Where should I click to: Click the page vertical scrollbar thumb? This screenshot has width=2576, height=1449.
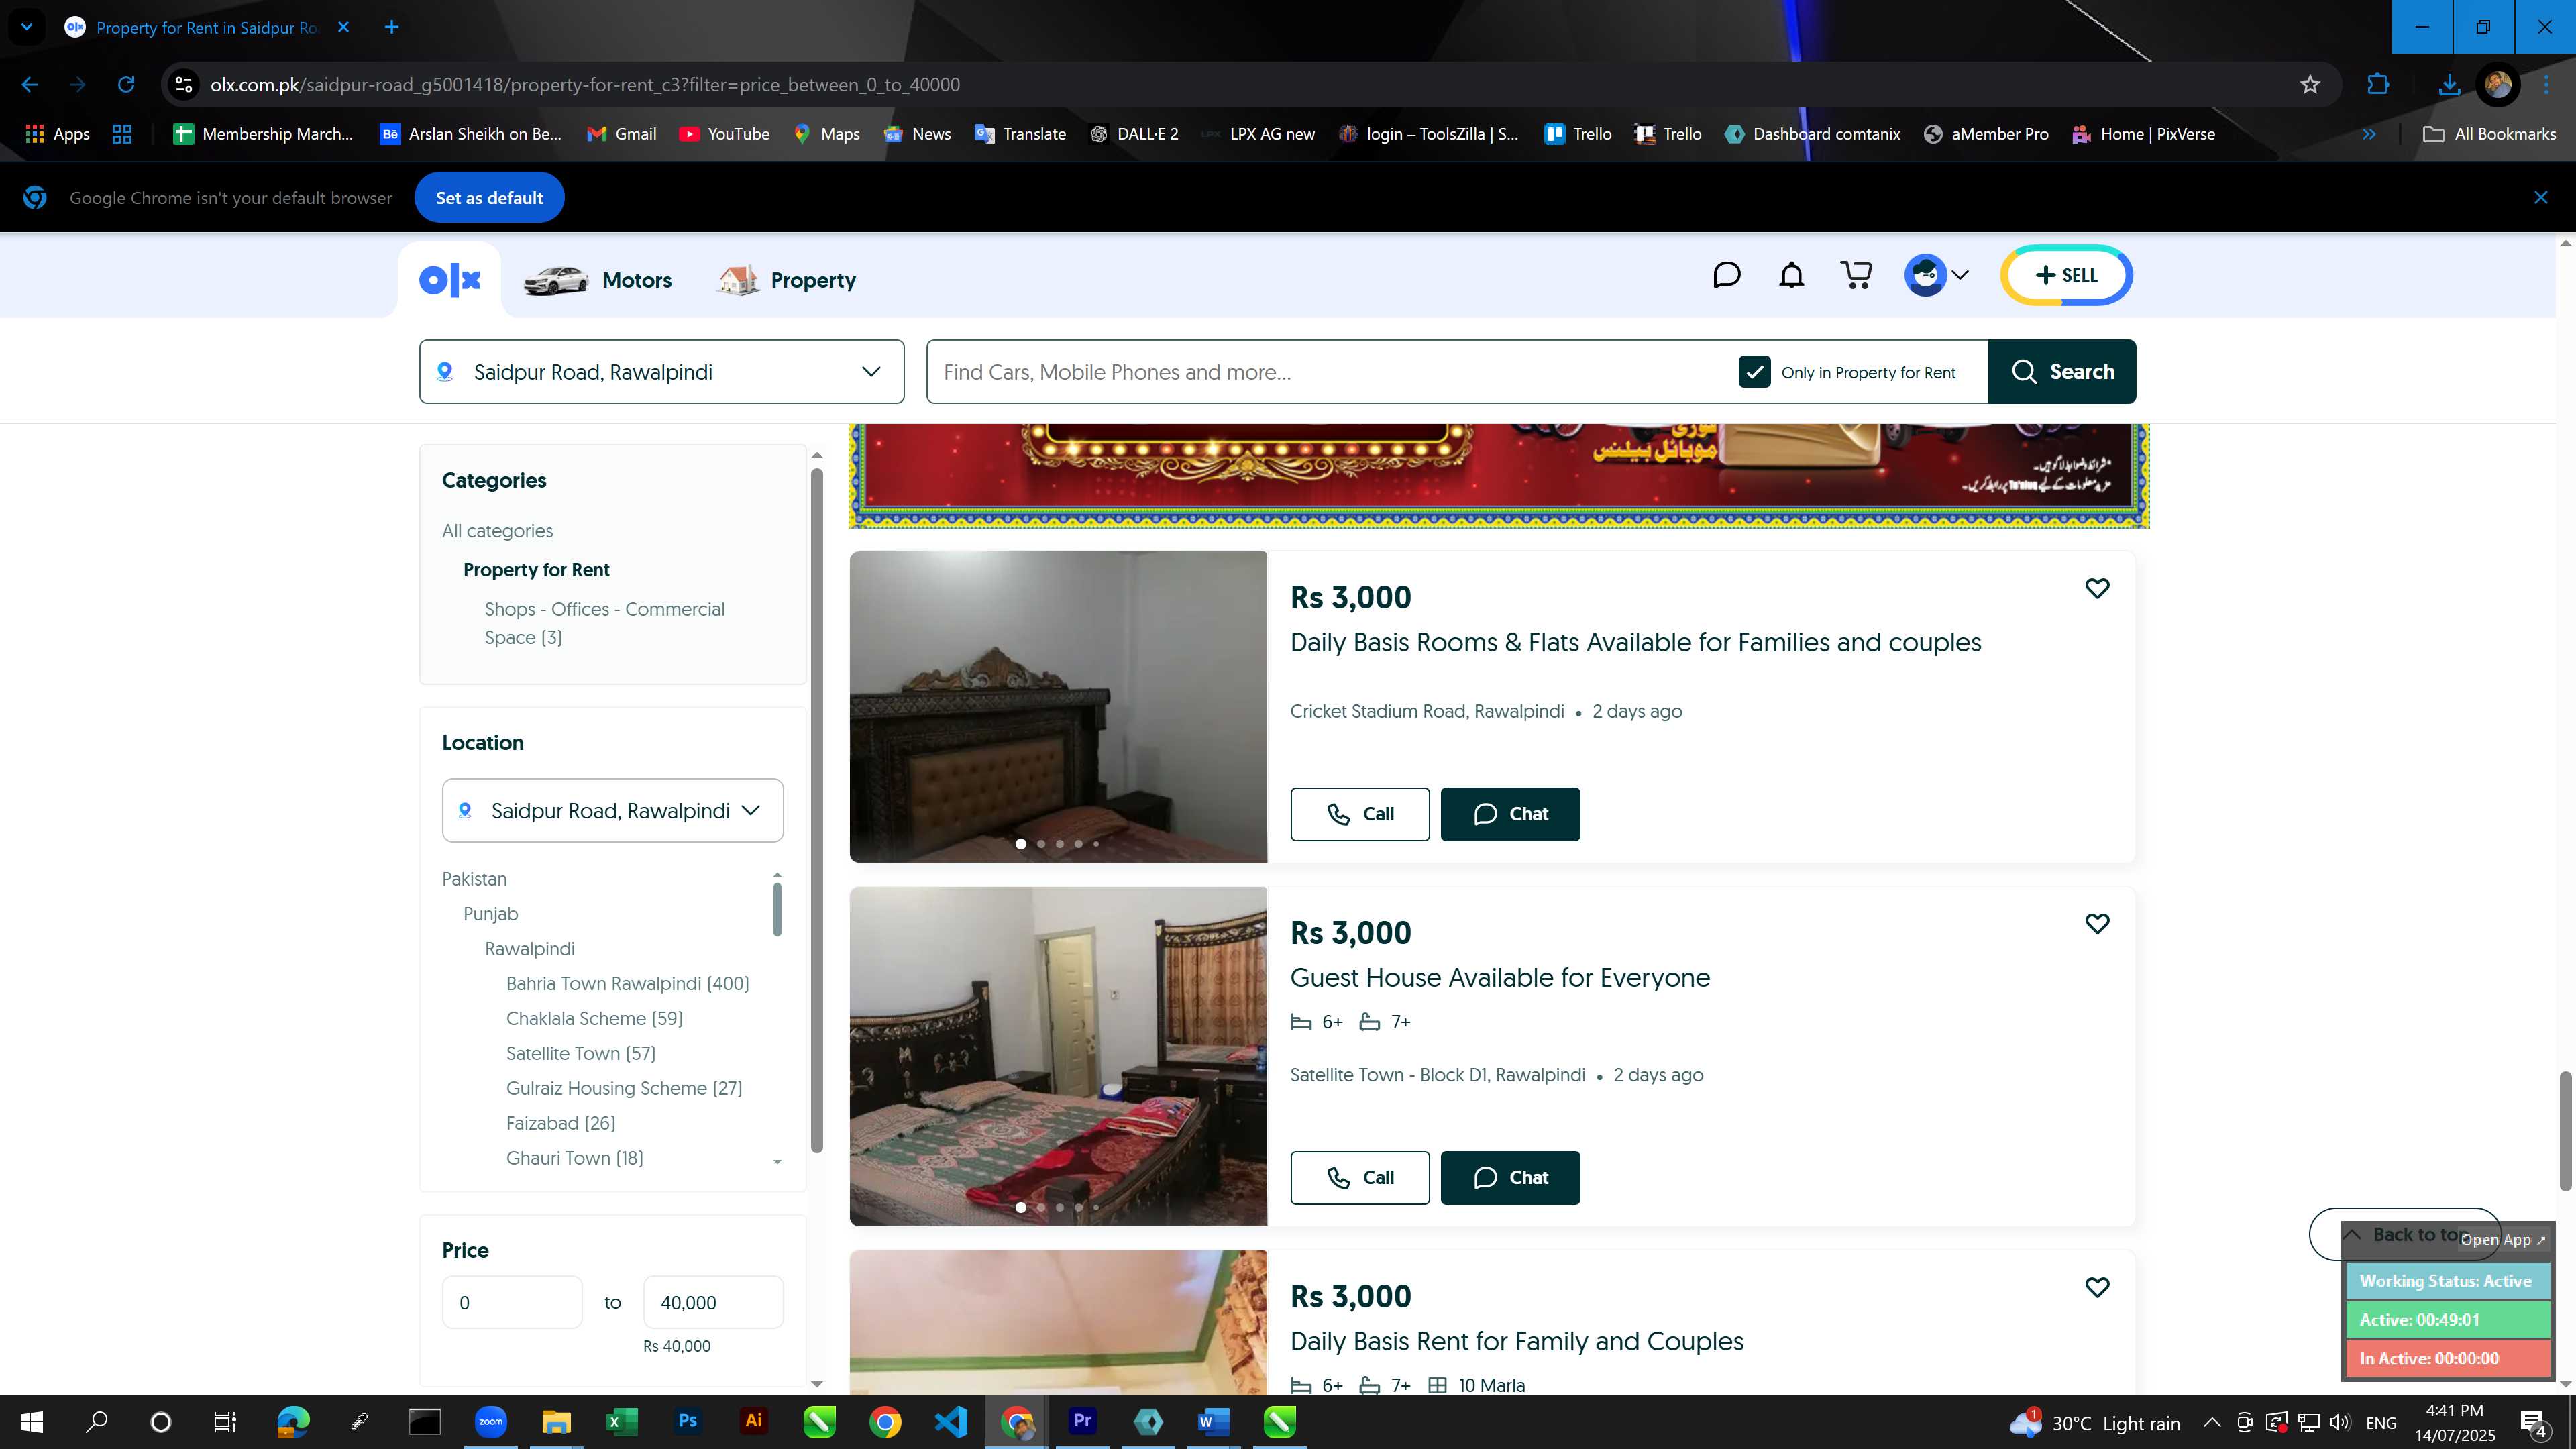2565,1131
